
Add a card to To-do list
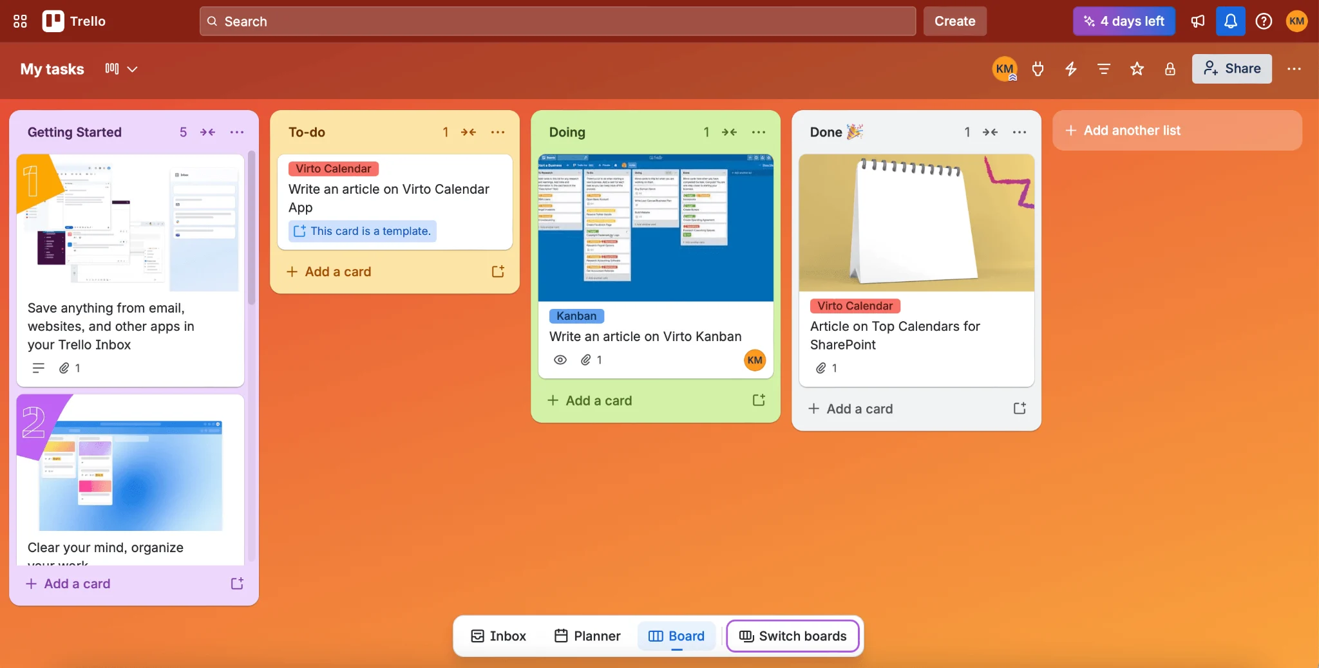click(329, 272)
